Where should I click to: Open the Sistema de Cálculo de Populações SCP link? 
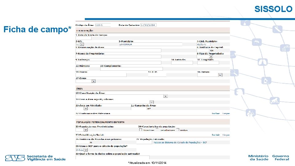[x=180, y=142]
